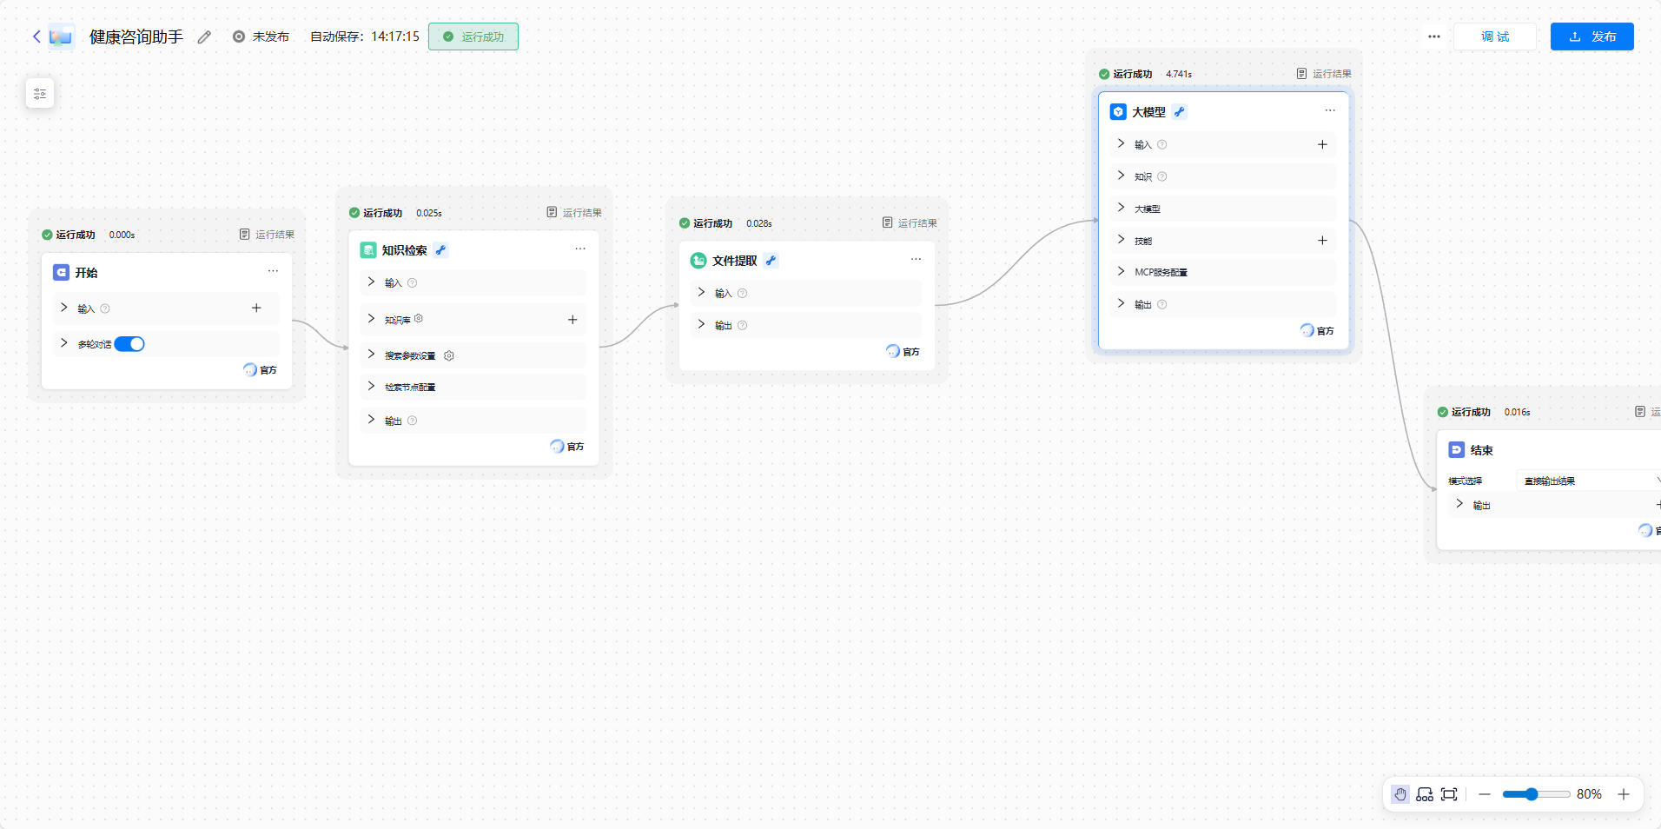Click the fit-to-screen icon
Viewport: 1661px width, 829px height.
click(1449, 794)
